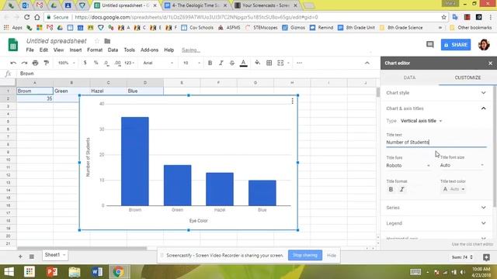Click the Stop sharing button
Screen dimensions: 497x279
point(305,255)
